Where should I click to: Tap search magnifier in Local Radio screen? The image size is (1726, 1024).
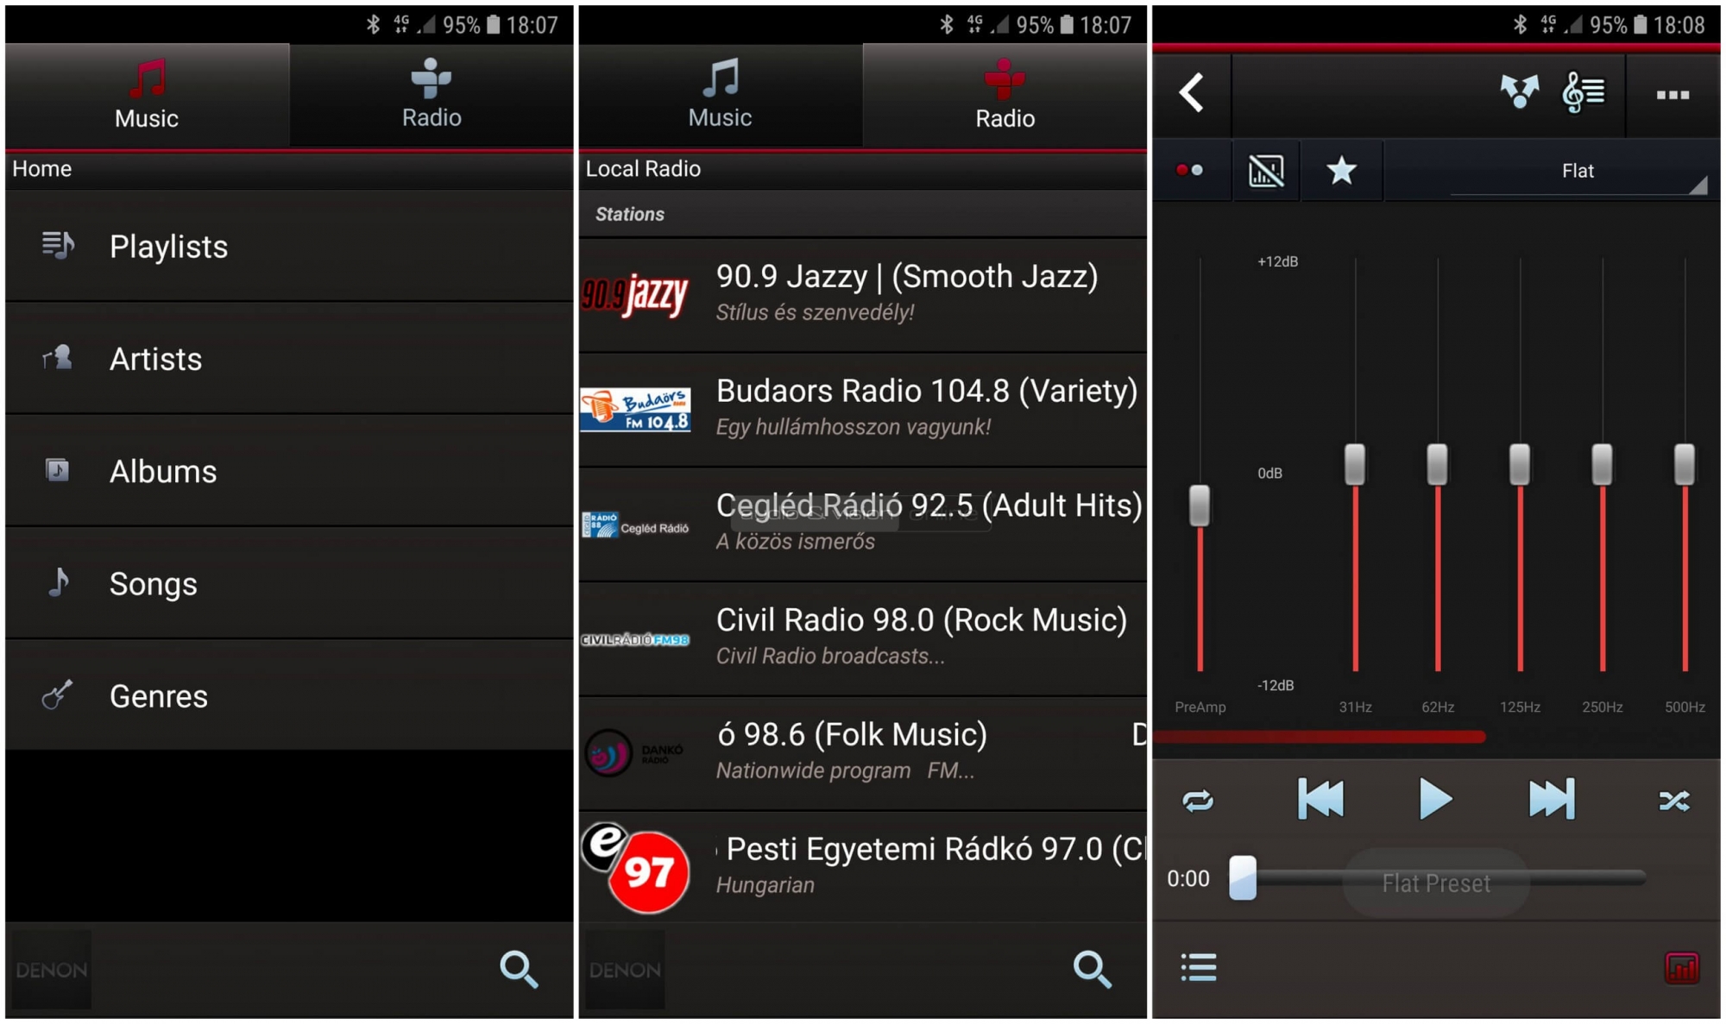click(1092, 969)
